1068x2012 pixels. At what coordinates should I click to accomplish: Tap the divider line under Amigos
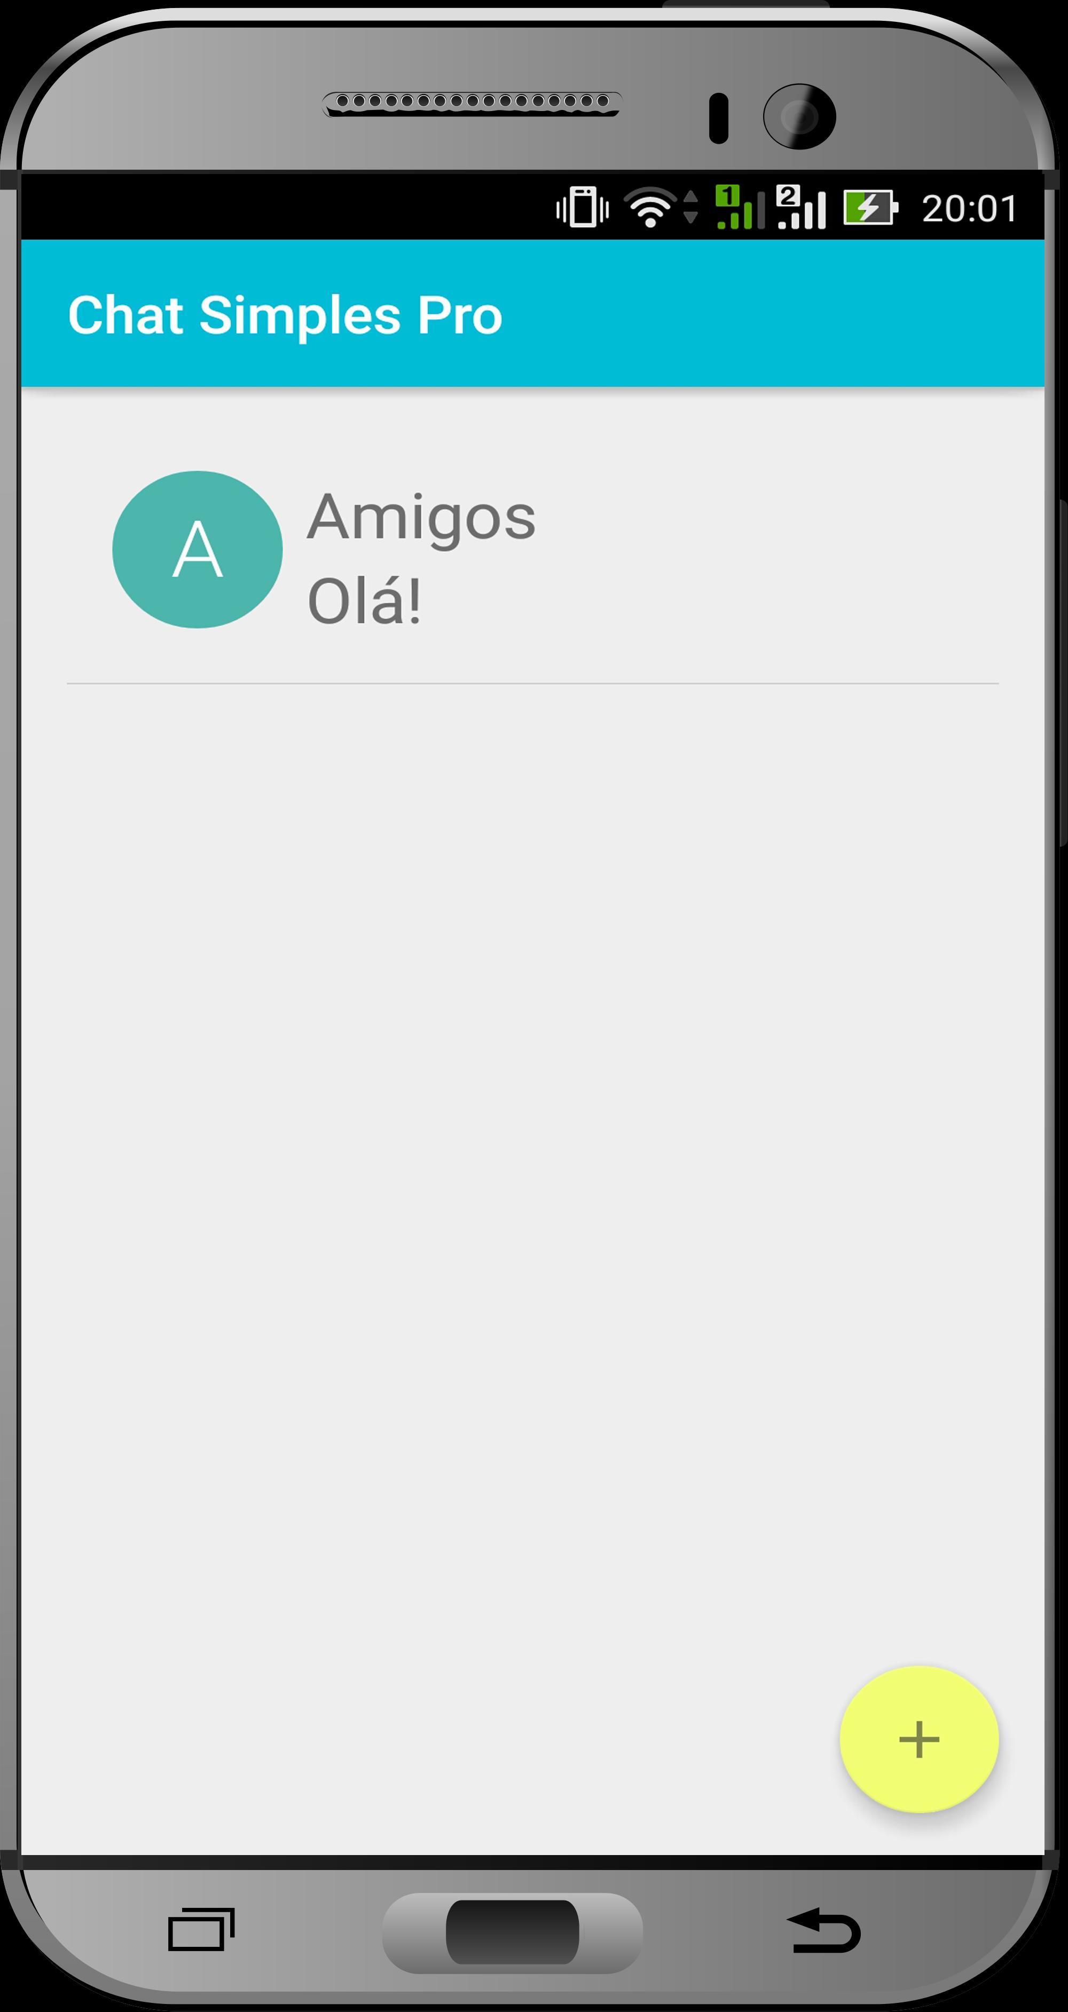click(x=533, y=683)
